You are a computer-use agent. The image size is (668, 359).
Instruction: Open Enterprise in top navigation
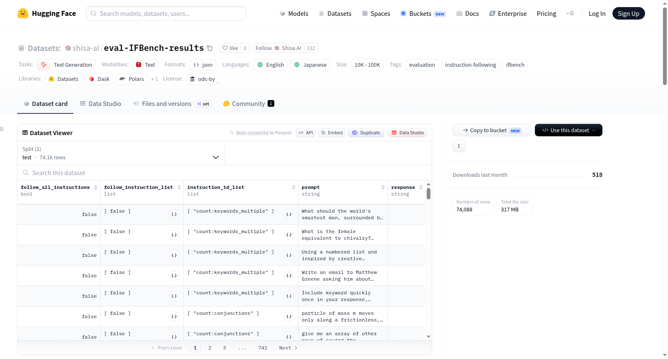point(508,13)
